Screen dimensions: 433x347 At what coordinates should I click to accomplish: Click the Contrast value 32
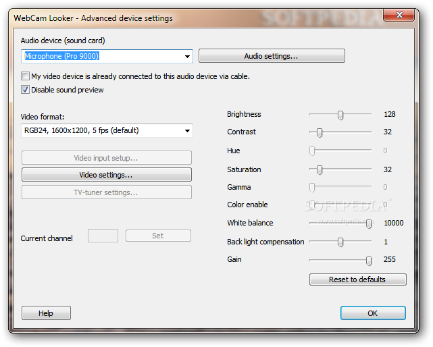pos(388,132)
